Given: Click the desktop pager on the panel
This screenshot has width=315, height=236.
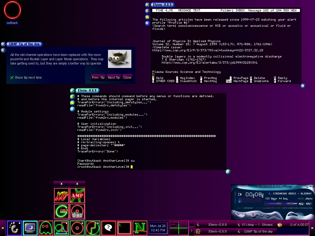Looking at the screenshot, I should (x=178, y=228).
